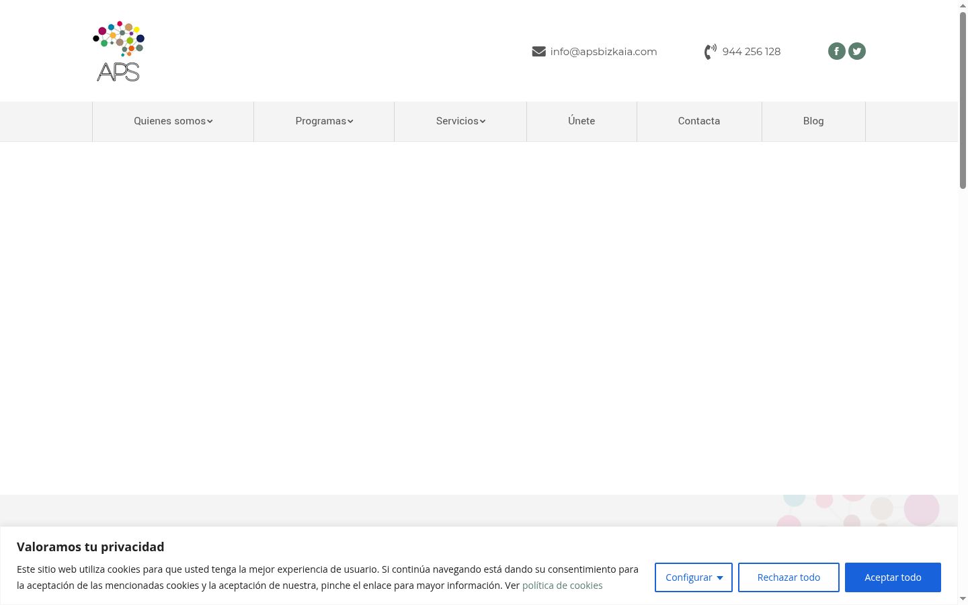
Task: Click the APS logo
Action: coord(119,51)
